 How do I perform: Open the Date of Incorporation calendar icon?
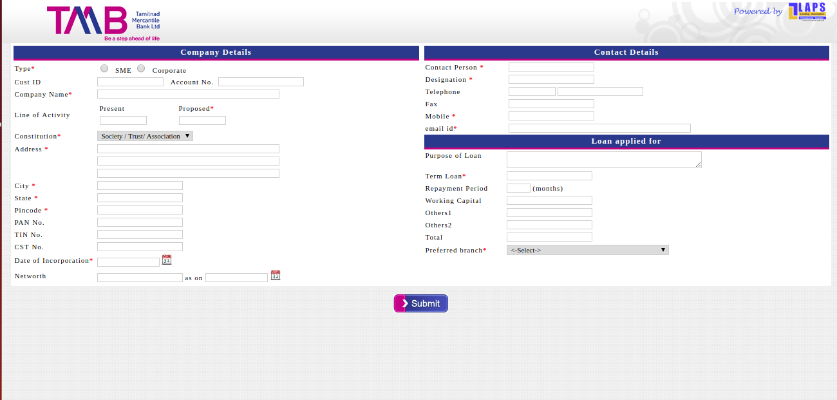(x=167, y=260)
